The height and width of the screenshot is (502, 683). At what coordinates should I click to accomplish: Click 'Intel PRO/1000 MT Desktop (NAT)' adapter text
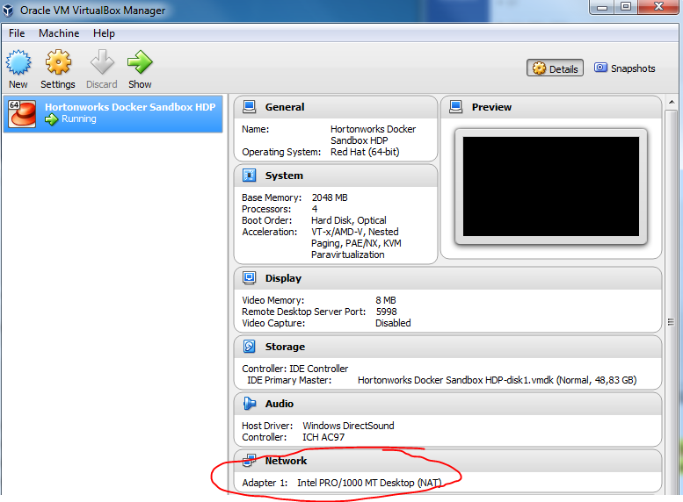point(369,483)
